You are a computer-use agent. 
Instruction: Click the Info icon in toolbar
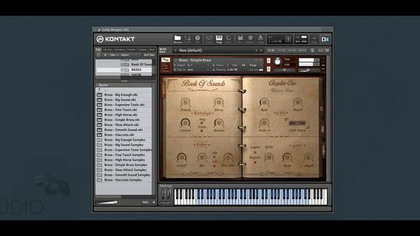tap(198, 39)
